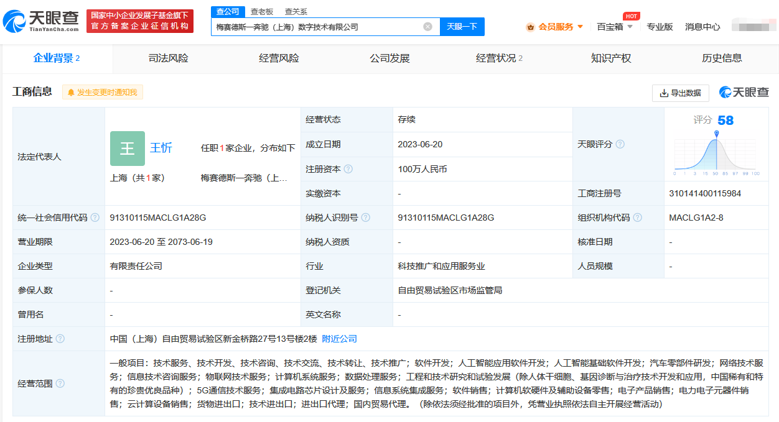Expand the 会员服务 dropdown arrow
779x422 pixels.
point(581,27)
